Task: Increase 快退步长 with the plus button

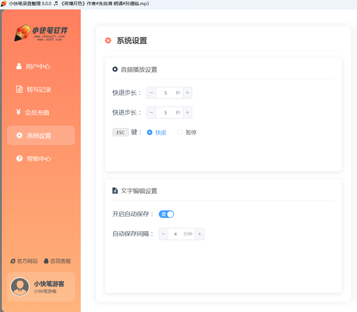Action: (187, 93)
